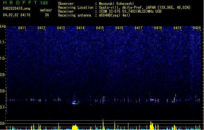Click the ICOM IC-575 53.7492 MHz text
Image resolution: width=204 pixels, height=130 pixels.
[x=130, y=11]
